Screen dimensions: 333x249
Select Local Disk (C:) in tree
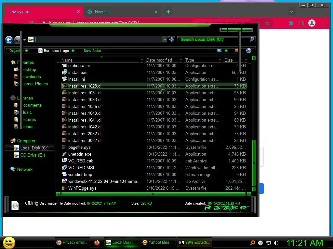click(x=30, y=148)
